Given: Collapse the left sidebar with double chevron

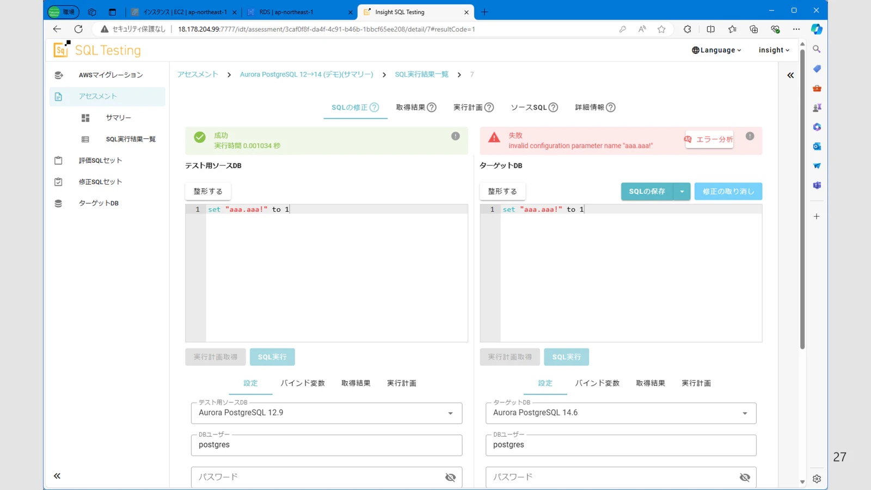Looking at the screenshot, I should coord(57,476).
